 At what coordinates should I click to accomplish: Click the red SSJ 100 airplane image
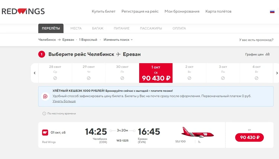(x=198, y=132)
